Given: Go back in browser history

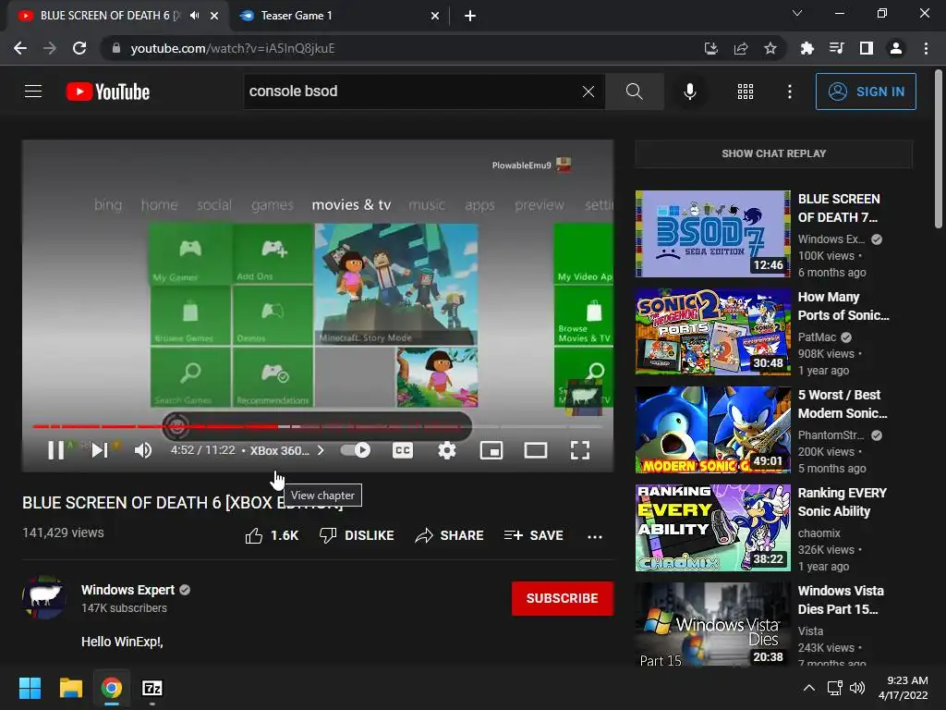Looking at the screenshot, I should [x=20, y=48].
